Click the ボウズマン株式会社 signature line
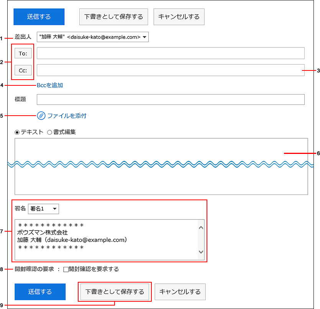The width and height of the screenshot is (320, 309). (43, 232)
